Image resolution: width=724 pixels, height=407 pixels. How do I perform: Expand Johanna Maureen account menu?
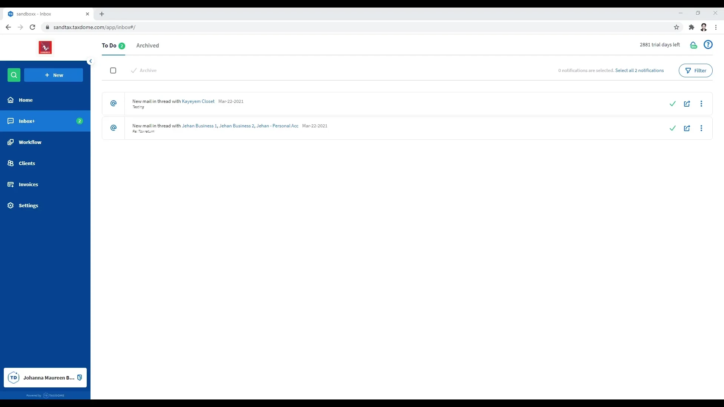[45, 378]
